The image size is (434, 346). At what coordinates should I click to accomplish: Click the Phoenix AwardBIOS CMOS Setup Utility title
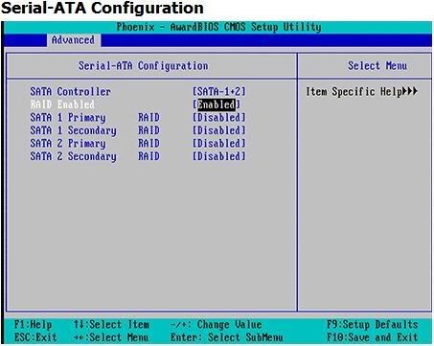point(218,27)
